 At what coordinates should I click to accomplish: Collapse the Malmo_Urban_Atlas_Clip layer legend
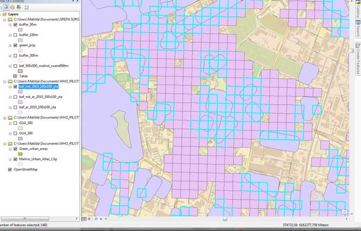tap(10, 159)
